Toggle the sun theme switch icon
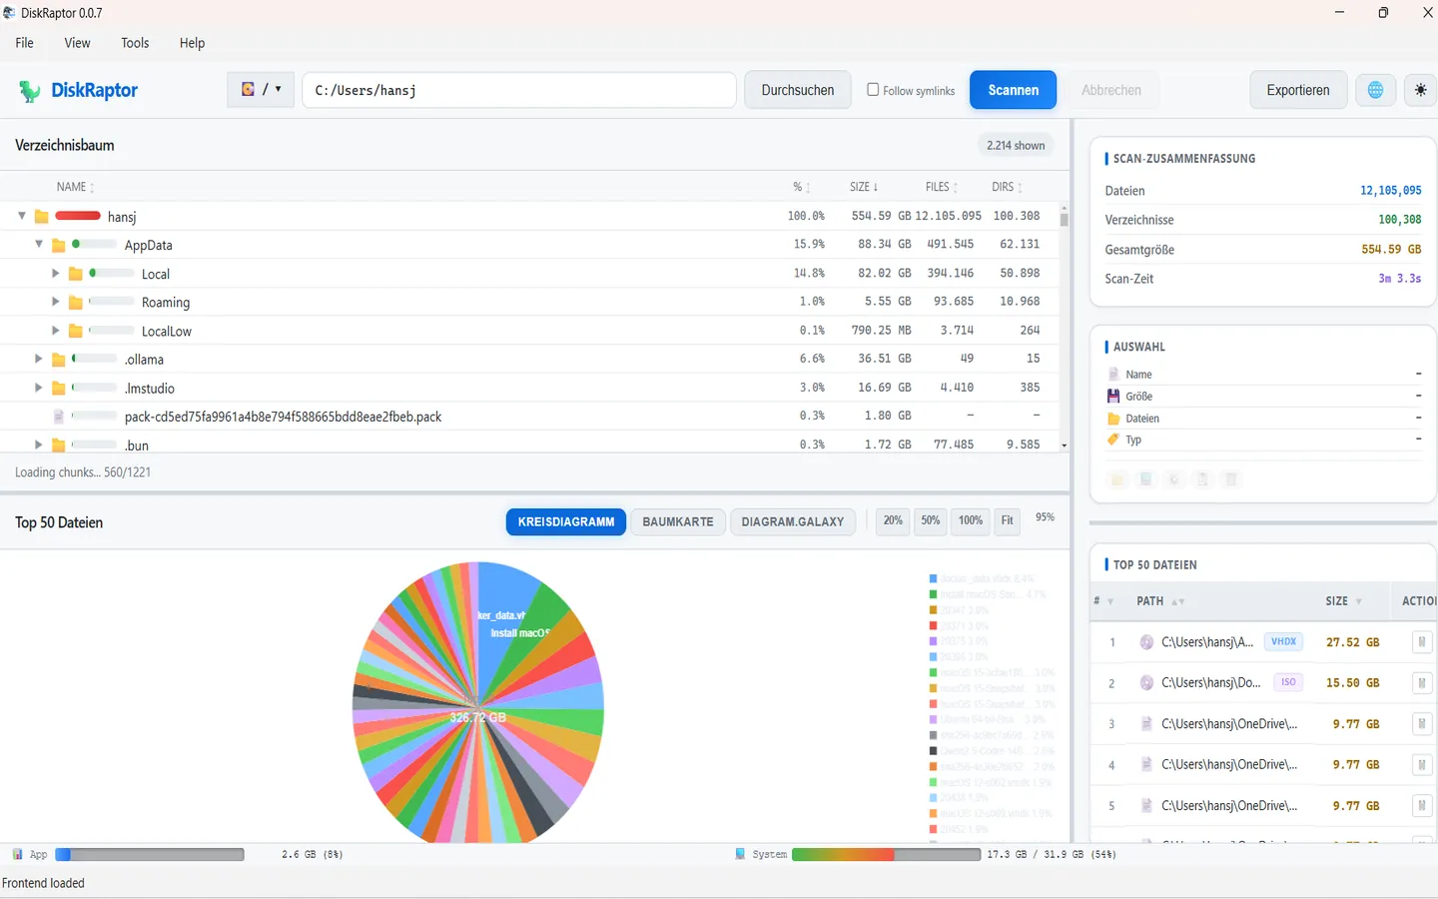Image resolution: width=1438 pixels, height=899 pixels. pos(1420,90)
